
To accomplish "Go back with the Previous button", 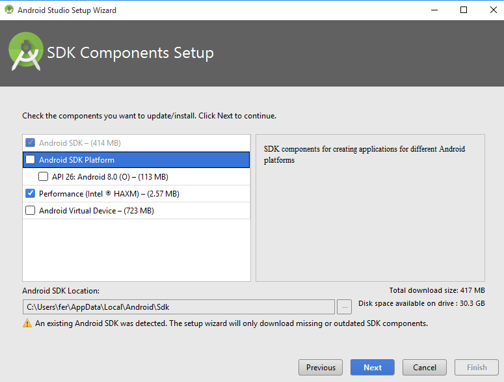I will [321, 367].
